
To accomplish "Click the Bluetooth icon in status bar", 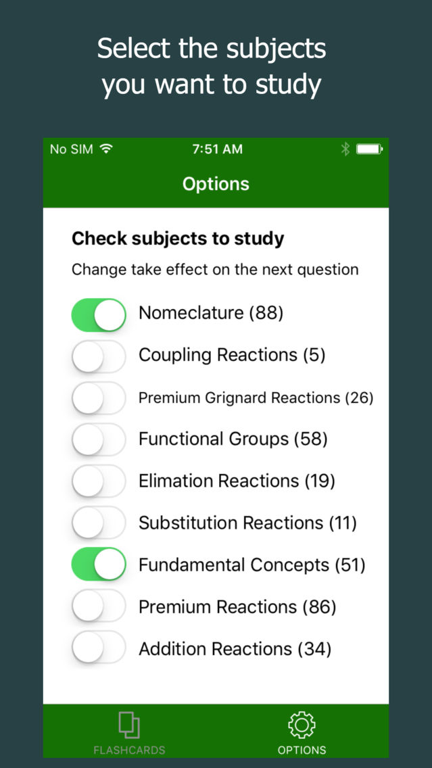I will tap(345, 149).
